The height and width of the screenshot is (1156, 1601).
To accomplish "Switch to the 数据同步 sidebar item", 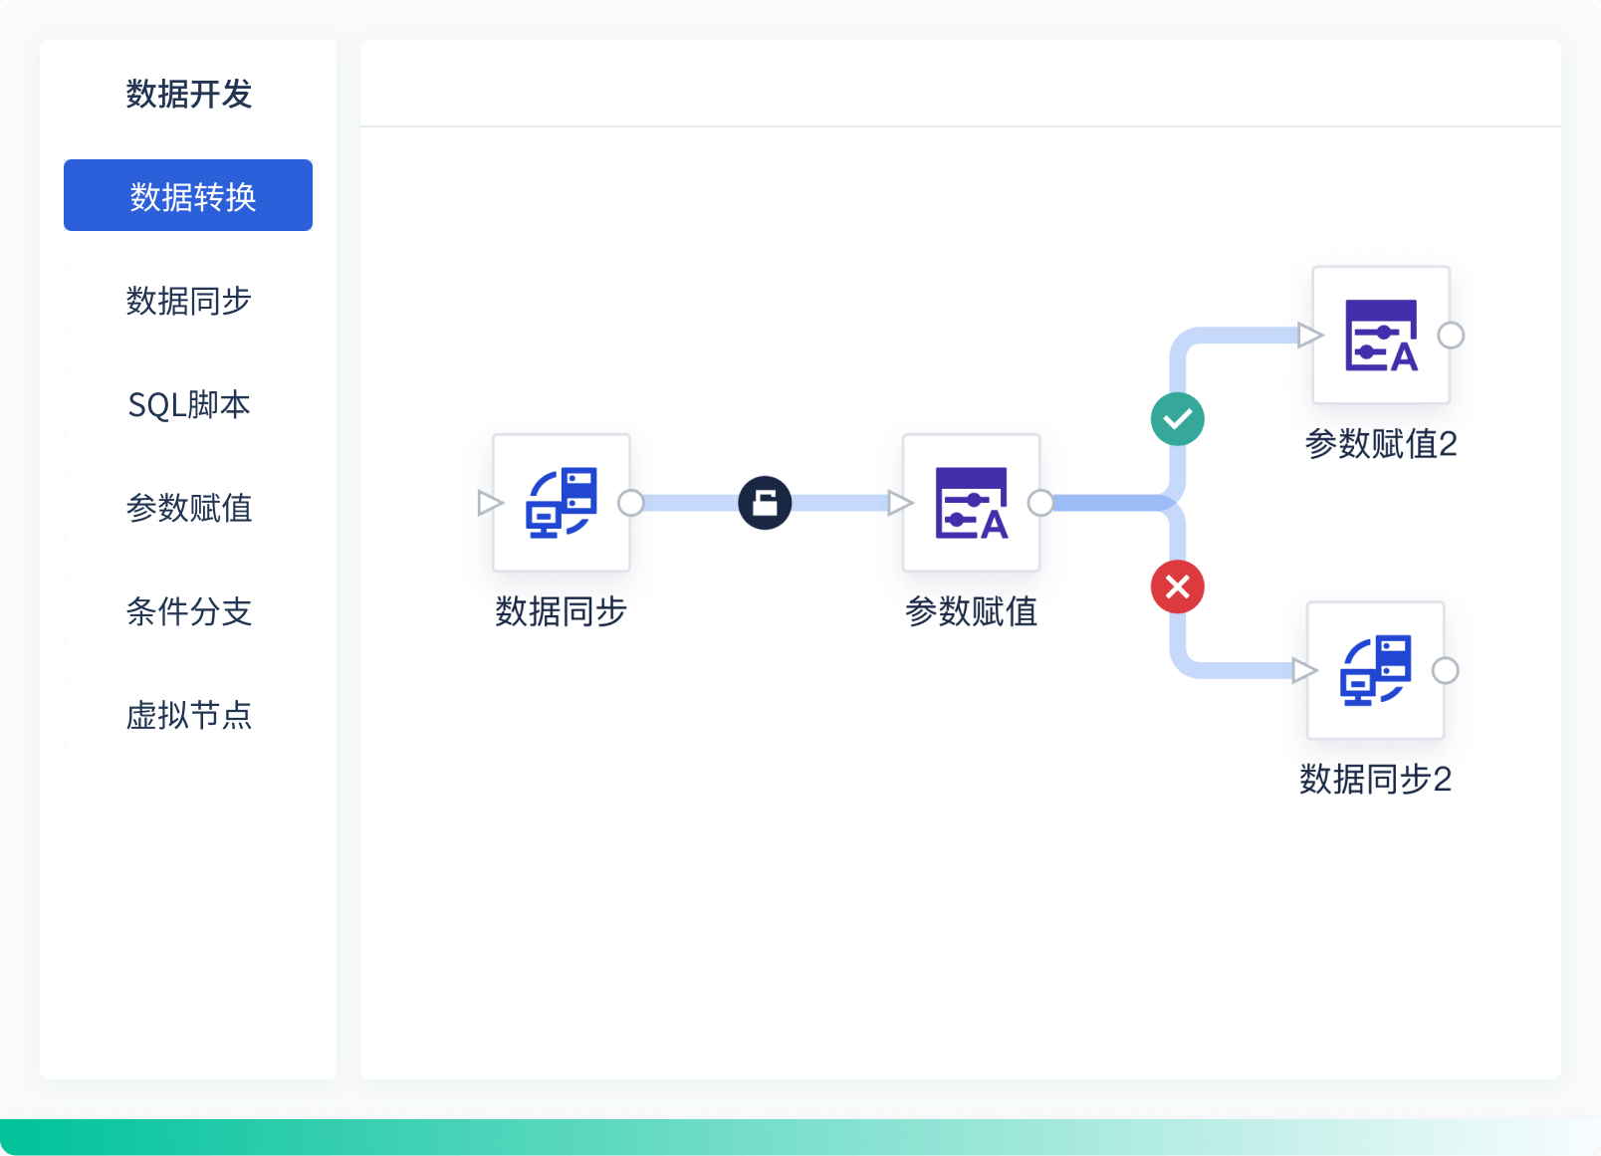I will (188, 301).
